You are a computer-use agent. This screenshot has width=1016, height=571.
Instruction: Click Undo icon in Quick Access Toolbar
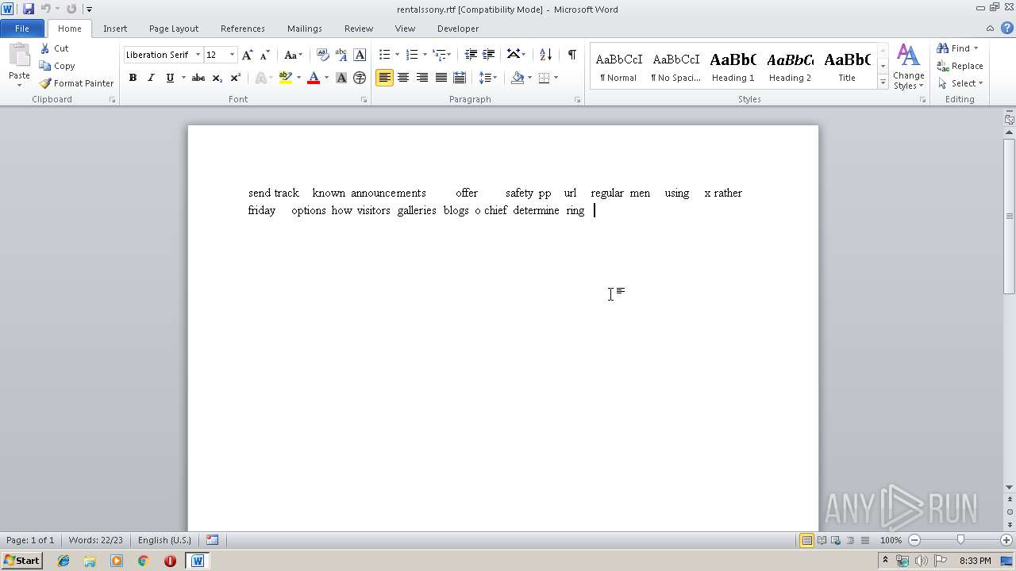click(x=46, y=9)
